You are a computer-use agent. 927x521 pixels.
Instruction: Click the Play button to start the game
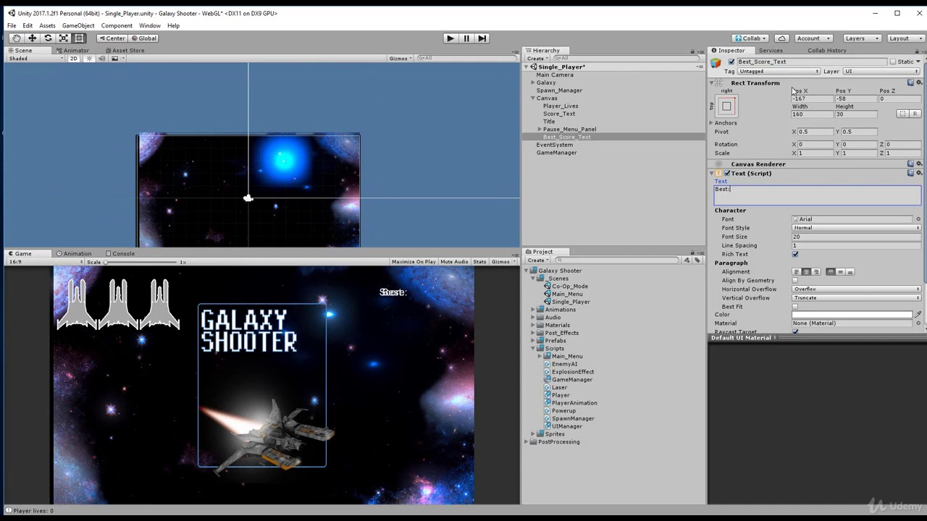coord(450,38)
